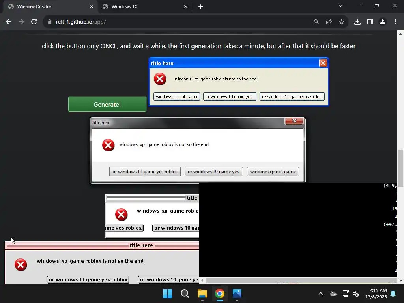Bookmark this page with star icon

pyautogui.click(x=342, y=22)
